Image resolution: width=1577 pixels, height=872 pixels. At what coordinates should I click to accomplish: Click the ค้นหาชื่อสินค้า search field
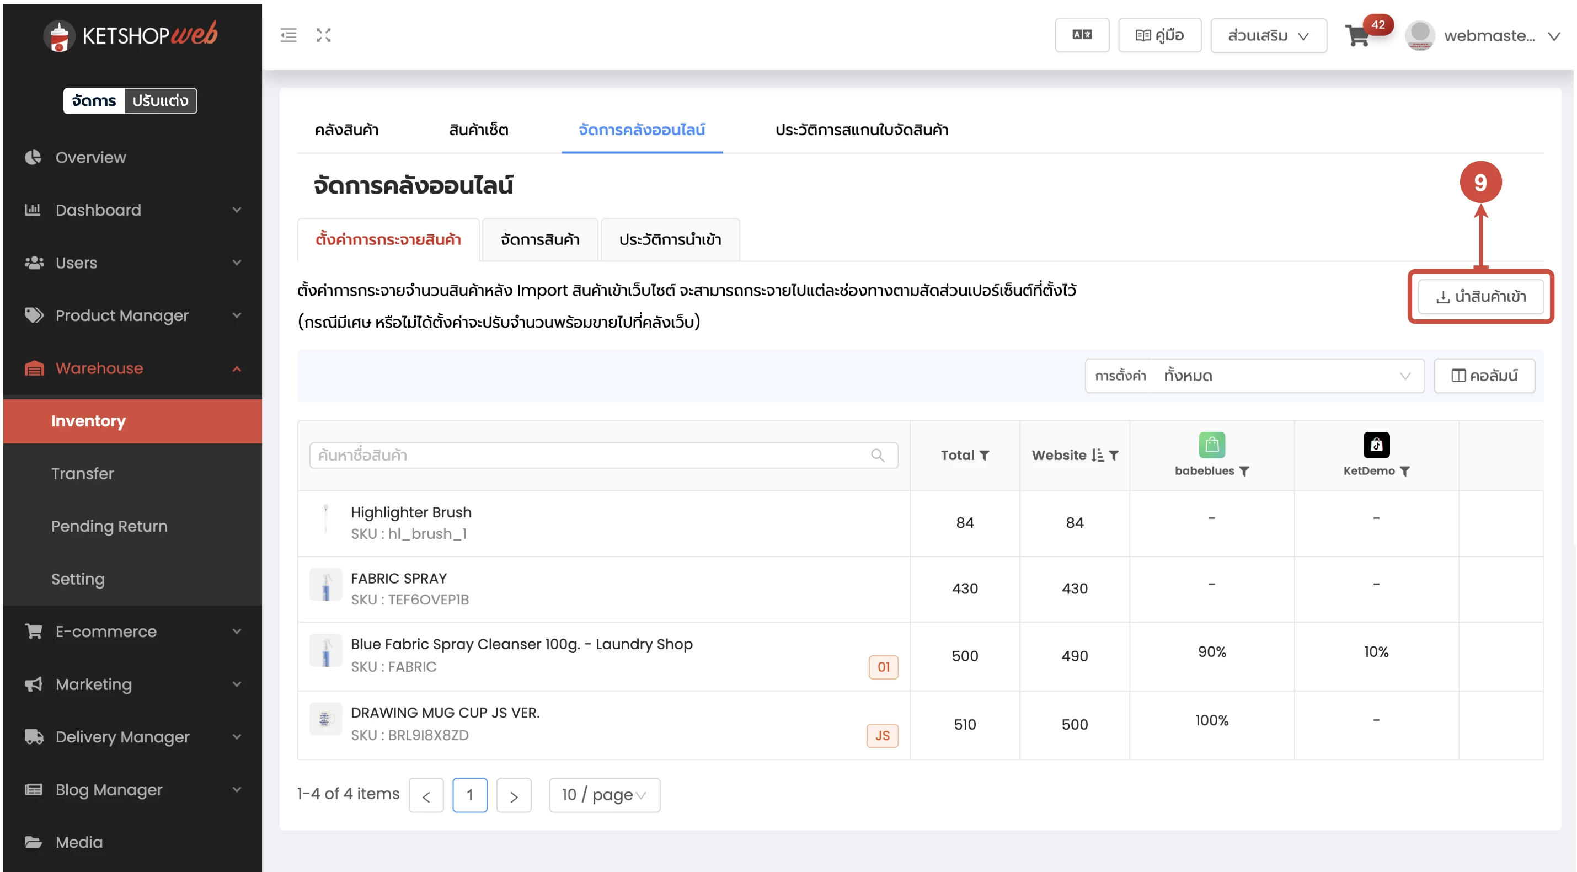pos(587,455)
